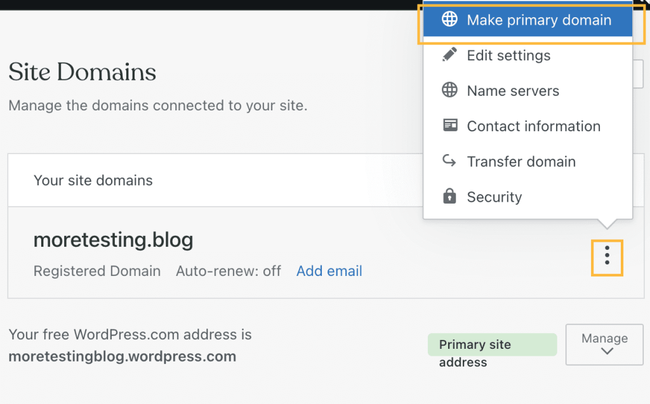Image resolution: width=650 pixels, height=404 pixels.
Task: Select Edit settings in the context menu
Action: tap(508, 55)
